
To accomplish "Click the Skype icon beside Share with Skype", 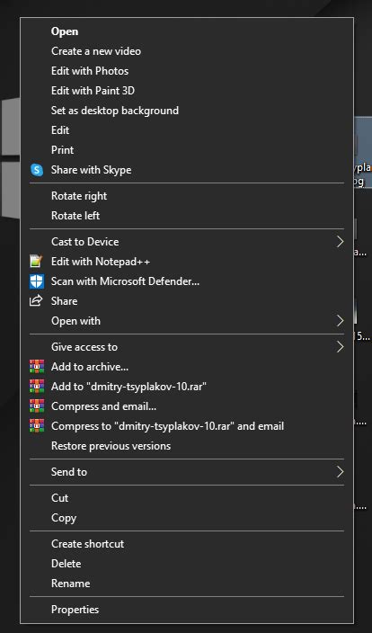I will coord(37,170).
